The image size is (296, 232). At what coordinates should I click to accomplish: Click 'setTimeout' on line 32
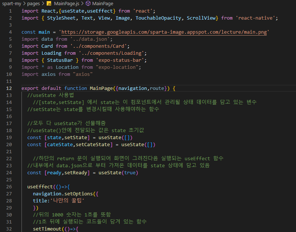(47, 229)
